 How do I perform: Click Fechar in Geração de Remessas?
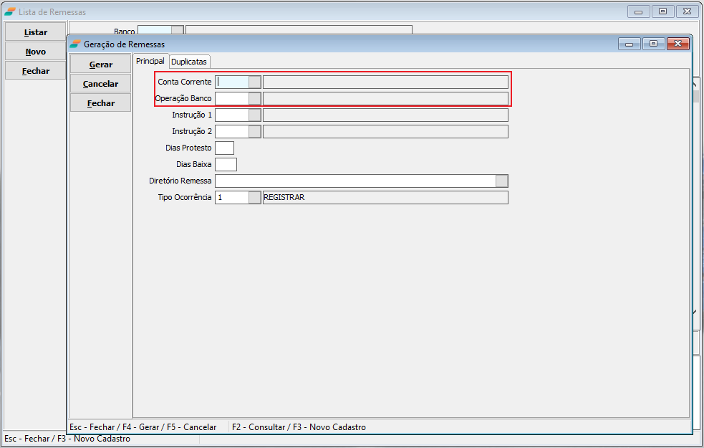(101, 103)
